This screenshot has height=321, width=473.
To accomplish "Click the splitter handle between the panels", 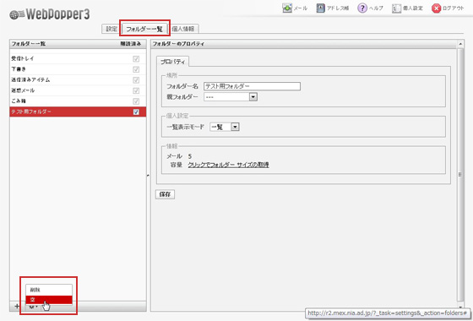I will [x=148, y=175].
